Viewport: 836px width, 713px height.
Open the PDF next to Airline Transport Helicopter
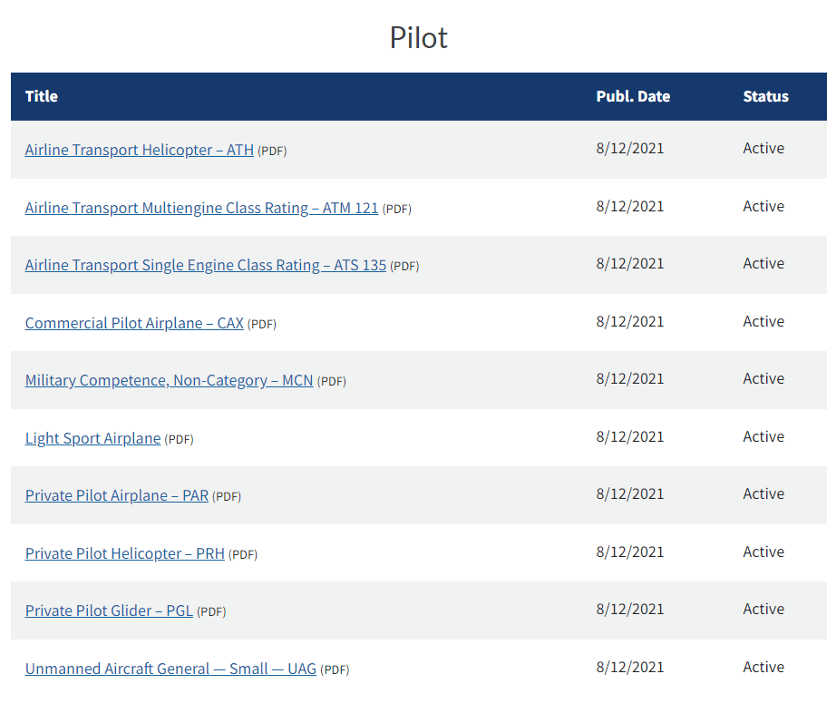pos(271,151)
